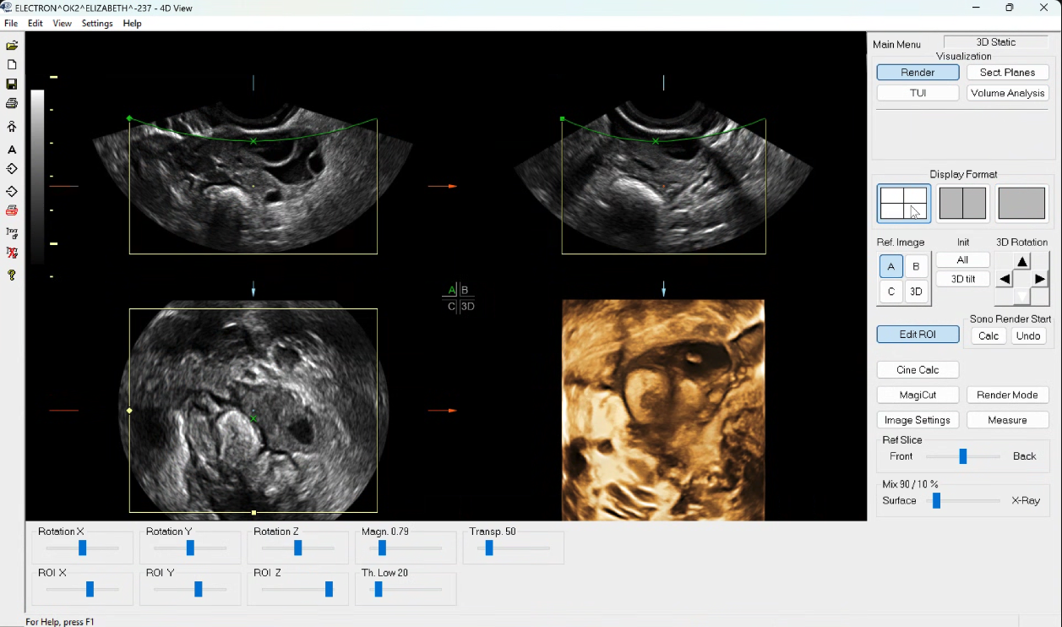Click the MagiCut button

918,395
